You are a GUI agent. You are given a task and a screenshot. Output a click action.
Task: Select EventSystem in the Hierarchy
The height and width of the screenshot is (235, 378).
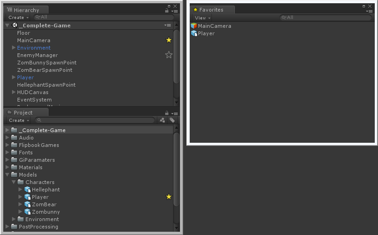34,100
